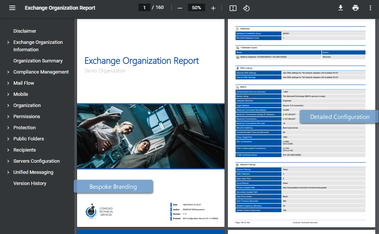Viewport: 379px width, 234px height.
Task: Open the three-dot more options menu
Action: [370, 7]
